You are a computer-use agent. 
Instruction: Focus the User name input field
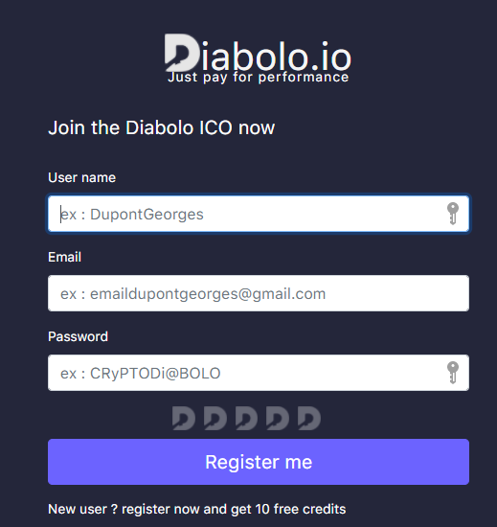(x=259, y=214)
